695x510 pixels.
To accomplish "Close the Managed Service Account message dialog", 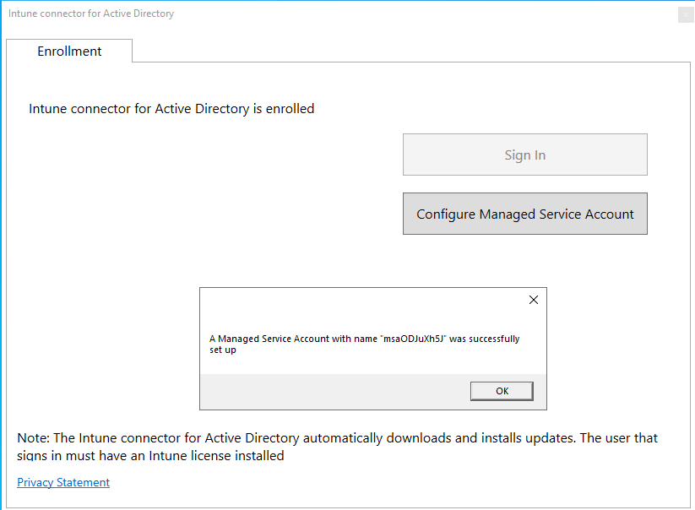I will click(534, 300).
